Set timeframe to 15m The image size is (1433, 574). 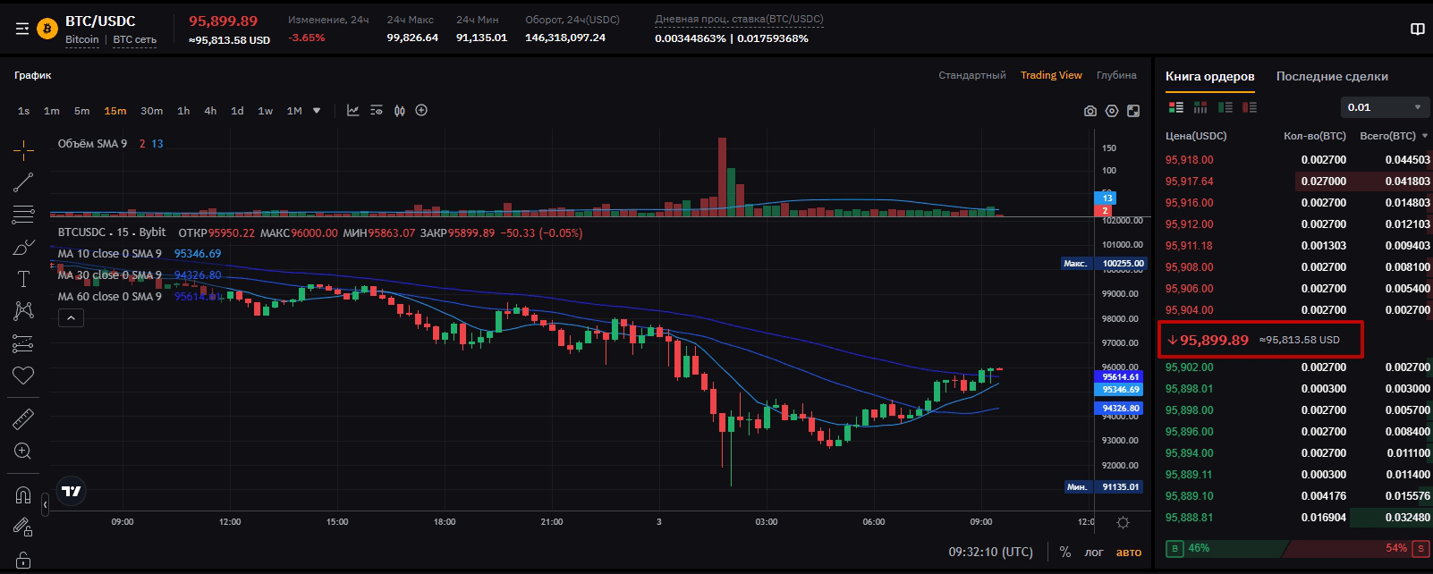pyautogui.click(x=115, y=111)
